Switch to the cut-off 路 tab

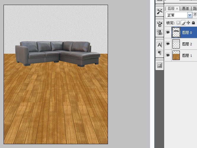tap(195, 9)
